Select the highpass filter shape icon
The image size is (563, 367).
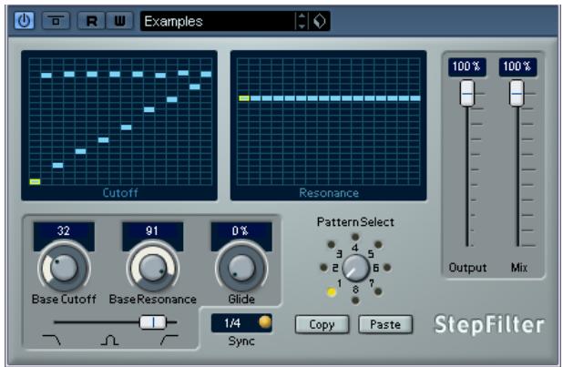(169, 340)
